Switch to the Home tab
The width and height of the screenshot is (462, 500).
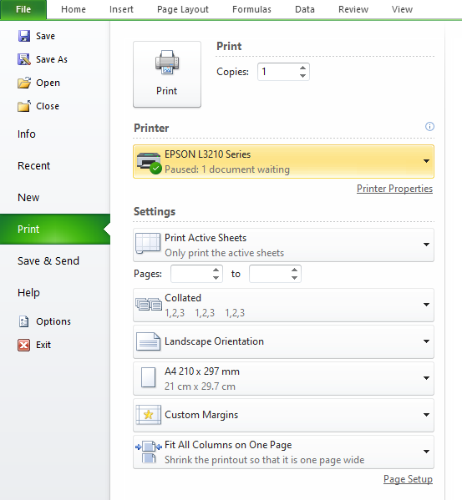click(x=74, y=9)
